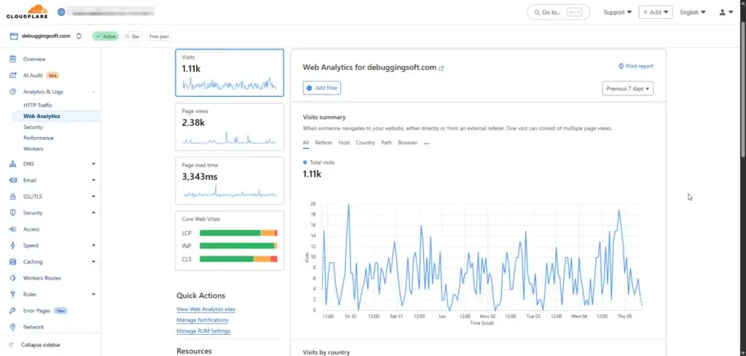The height and width of the screenshot is (356, 746).
Task: Click the SSL/TLS lock icon
Action: 13,197
